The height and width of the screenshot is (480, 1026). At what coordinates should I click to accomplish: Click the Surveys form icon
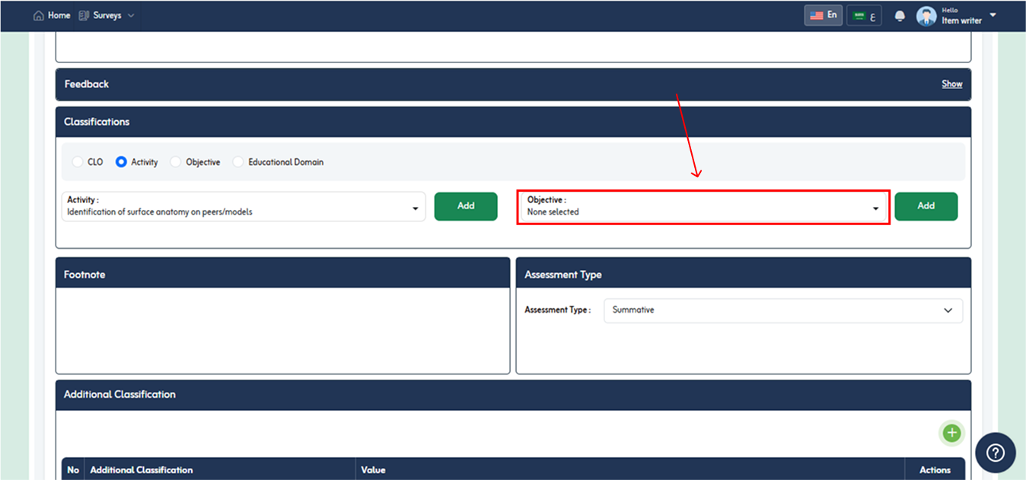coord(84,15)
